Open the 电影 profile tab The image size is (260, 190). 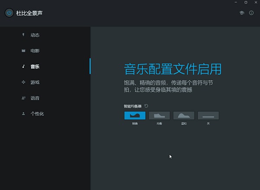[x=35, y=51]
